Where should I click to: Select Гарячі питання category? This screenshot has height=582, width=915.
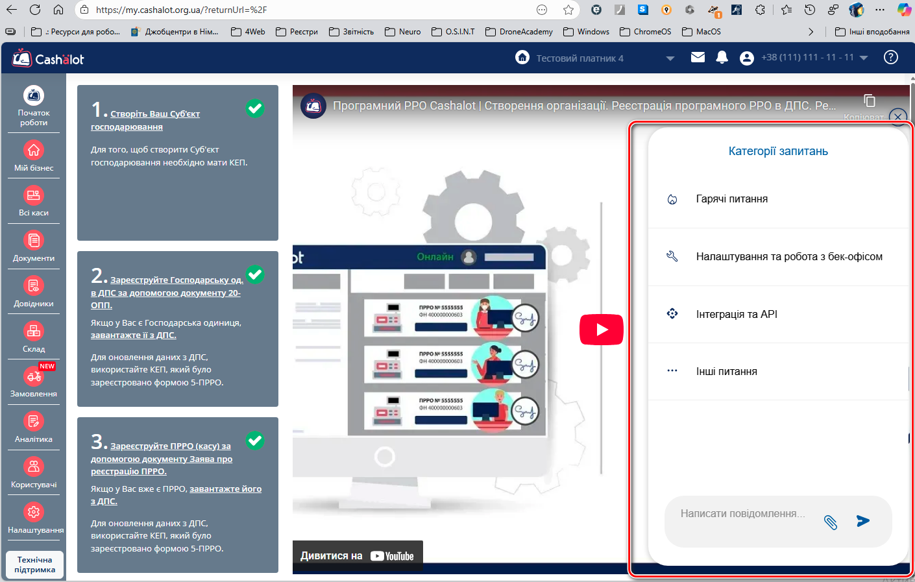731,199
